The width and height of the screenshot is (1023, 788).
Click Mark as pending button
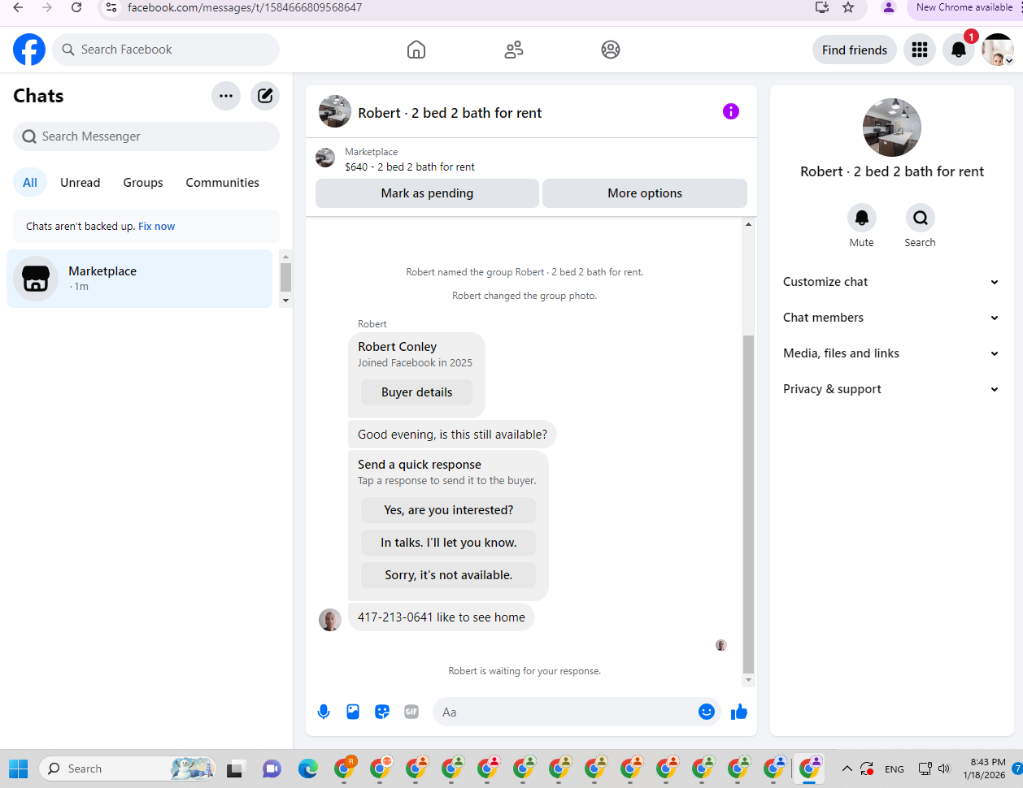pos(427,193)
